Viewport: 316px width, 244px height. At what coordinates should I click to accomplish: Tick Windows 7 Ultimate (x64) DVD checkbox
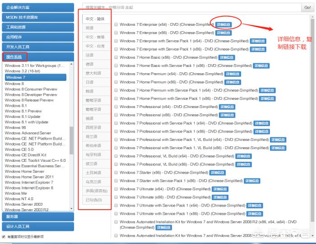(116, 189)
